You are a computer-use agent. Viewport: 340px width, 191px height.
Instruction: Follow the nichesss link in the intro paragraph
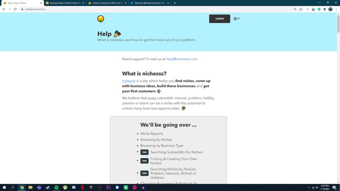coord(128,81)
